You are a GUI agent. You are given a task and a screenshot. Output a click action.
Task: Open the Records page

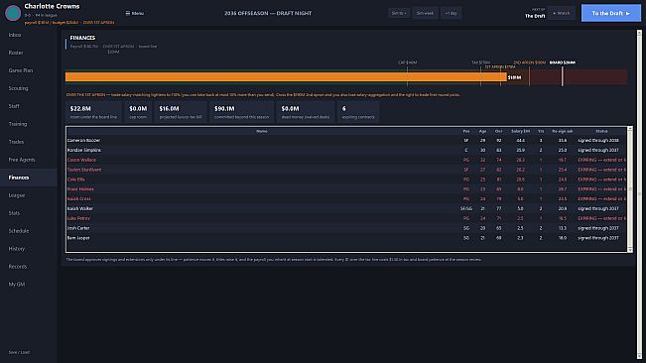29,266
